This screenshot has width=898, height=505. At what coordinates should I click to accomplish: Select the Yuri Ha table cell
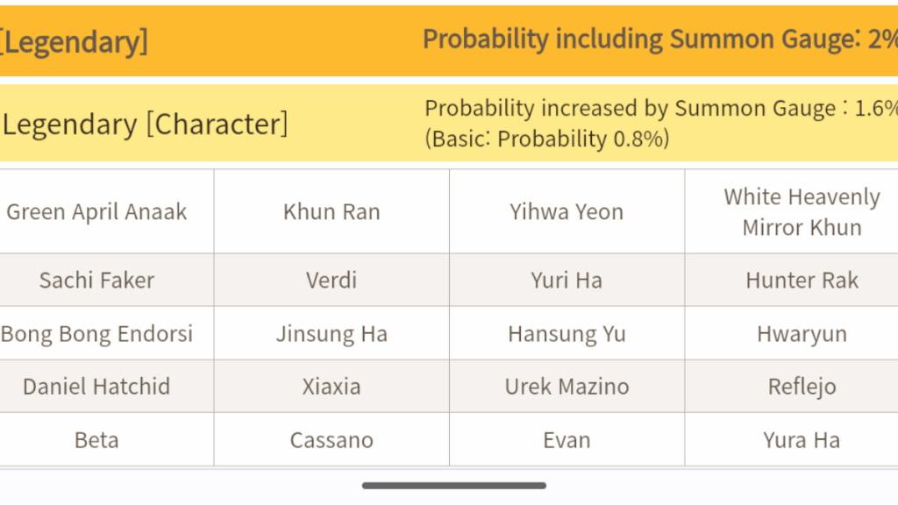click(x=567, y=280)
